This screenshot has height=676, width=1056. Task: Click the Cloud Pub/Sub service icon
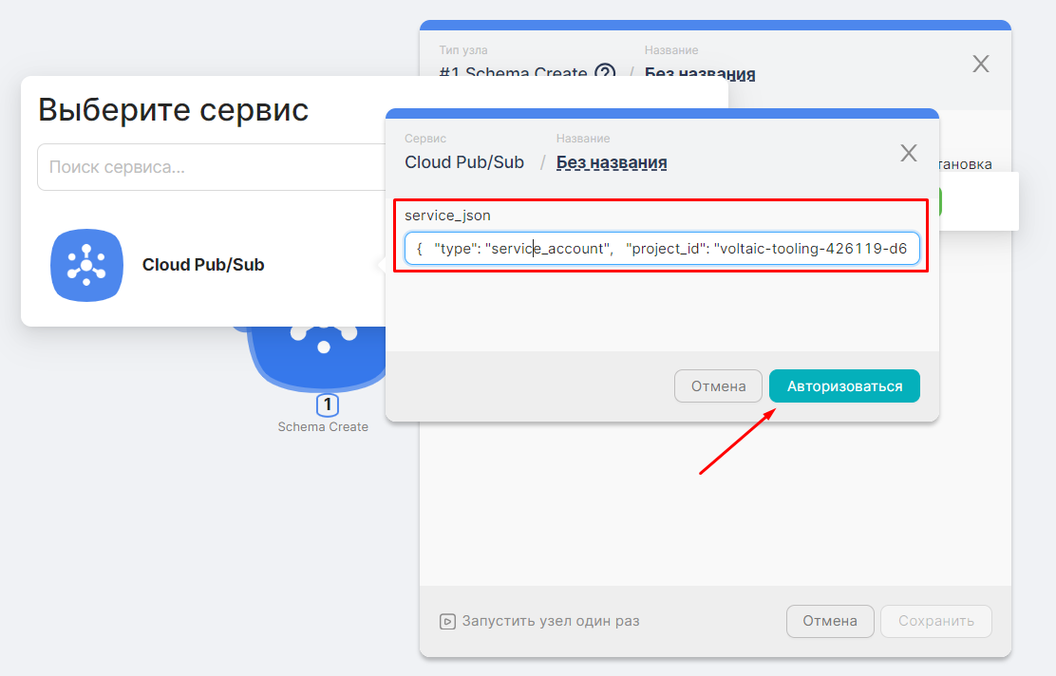pos(86,265)
